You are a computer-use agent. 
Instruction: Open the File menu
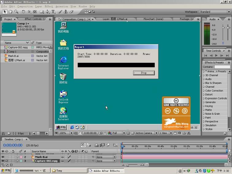4,6
